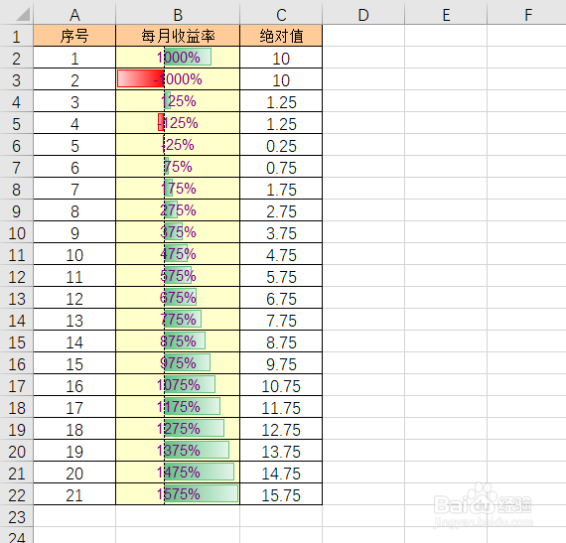Select row 10 header
The width and height of the screenshot is (566, 543).
(17, 232)
